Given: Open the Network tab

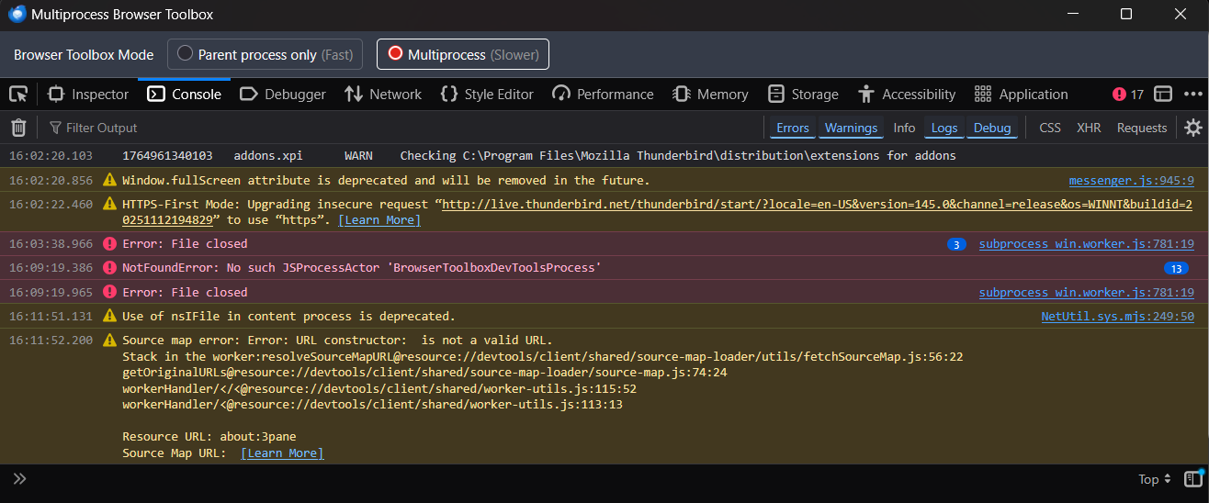Looking at the screenshot, I should (x=383, y=94).
